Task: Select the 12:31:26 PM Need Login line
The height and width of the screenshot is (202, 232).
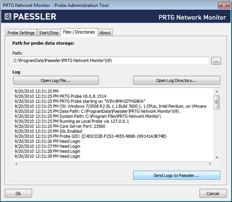Action: (47, 141)
